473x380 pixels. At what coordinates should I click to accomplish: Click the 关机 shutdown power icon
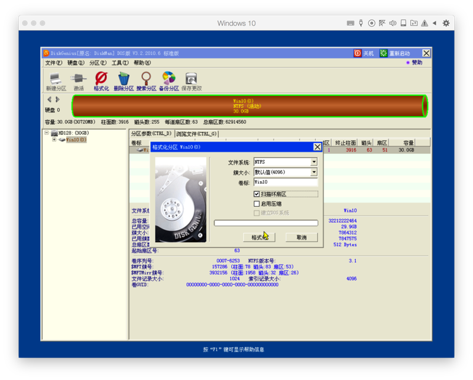tap(358, 53)
